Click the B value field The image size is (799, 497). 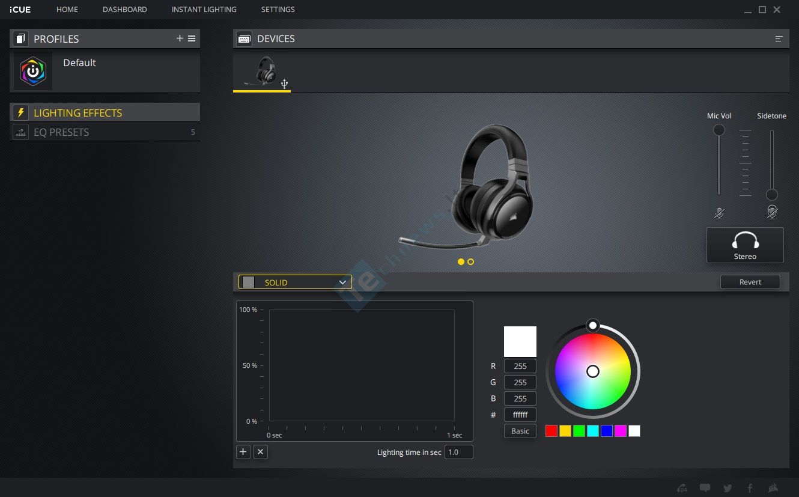(x=520, y=398)
